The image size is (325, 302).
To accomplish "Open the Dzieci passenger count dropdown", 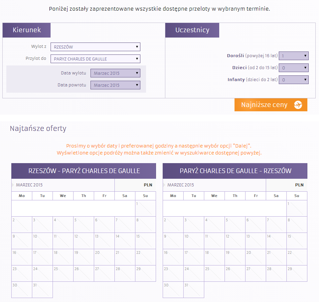I will coord(293,68).
